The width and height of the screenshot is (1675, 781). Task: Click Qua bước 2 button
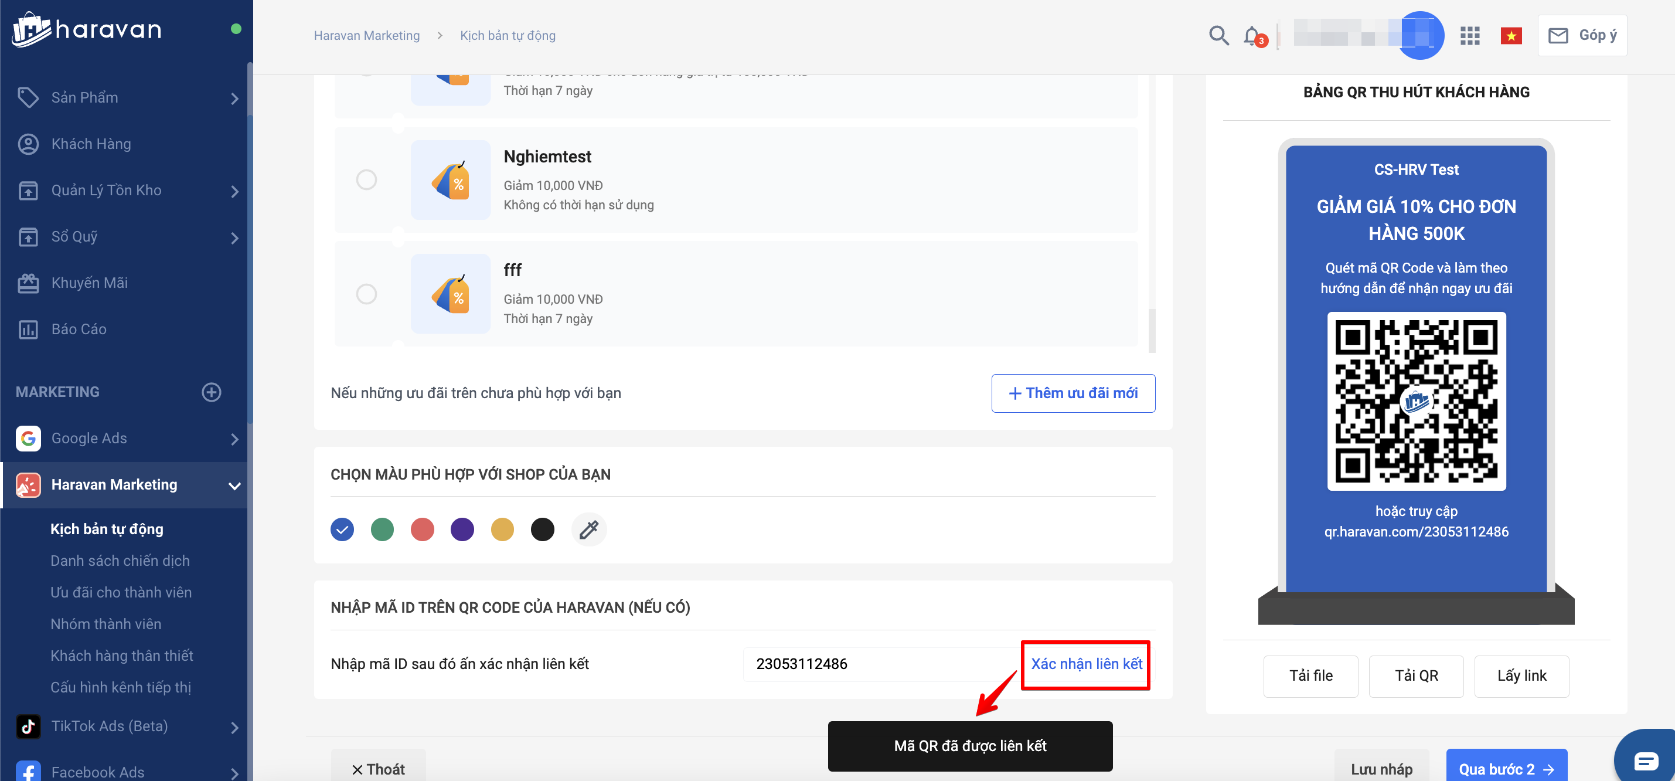(1506, 766)
